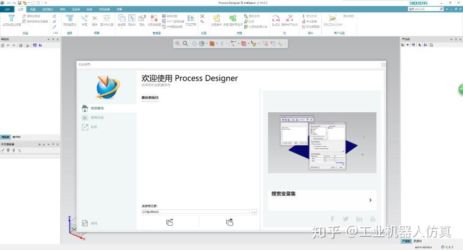This screenshot has height=250, width=463.
Task: Switch to the left panel's first bottom tab
Action: click(x=5, y=137)
